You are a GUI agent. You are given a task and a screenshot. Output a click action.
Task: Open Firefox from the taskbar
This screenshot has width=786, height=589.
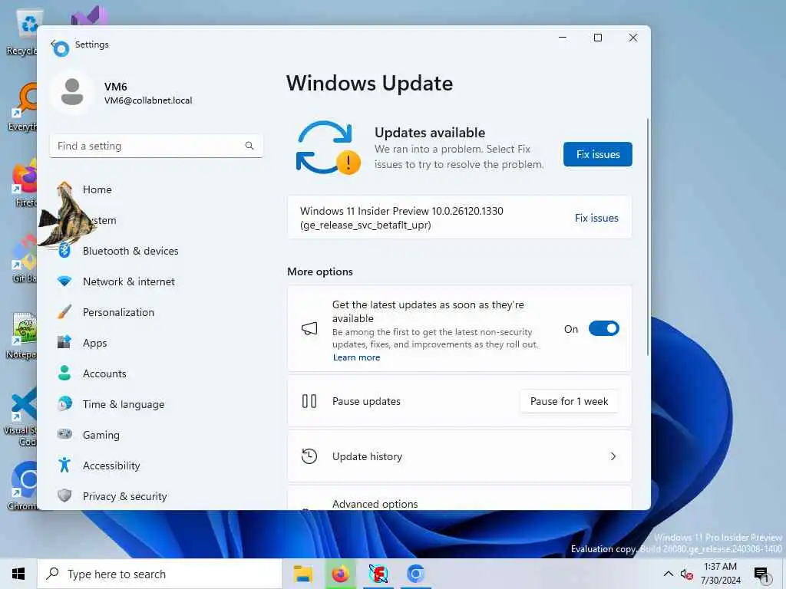(340, 574)
